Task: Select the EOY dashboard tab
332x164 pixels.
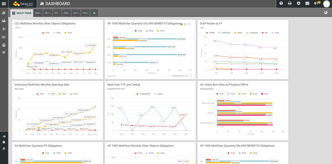Action: pyautogui.click(x=57, y=13)
